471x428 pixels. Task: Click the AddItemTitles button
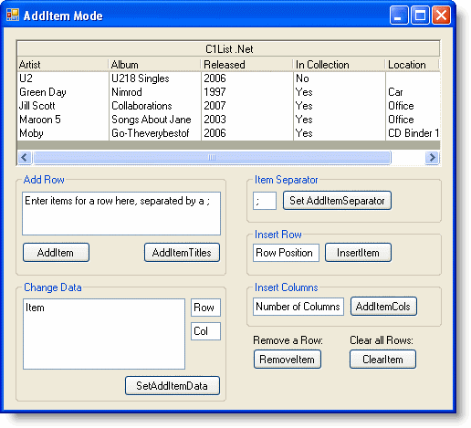182,253
